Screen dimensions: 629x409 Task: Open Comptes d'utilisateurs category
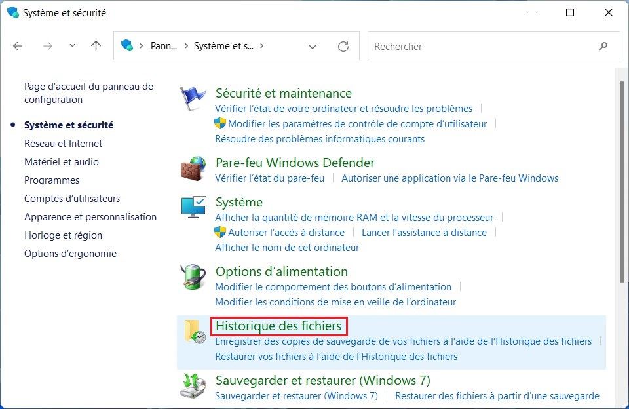(72, 199)
